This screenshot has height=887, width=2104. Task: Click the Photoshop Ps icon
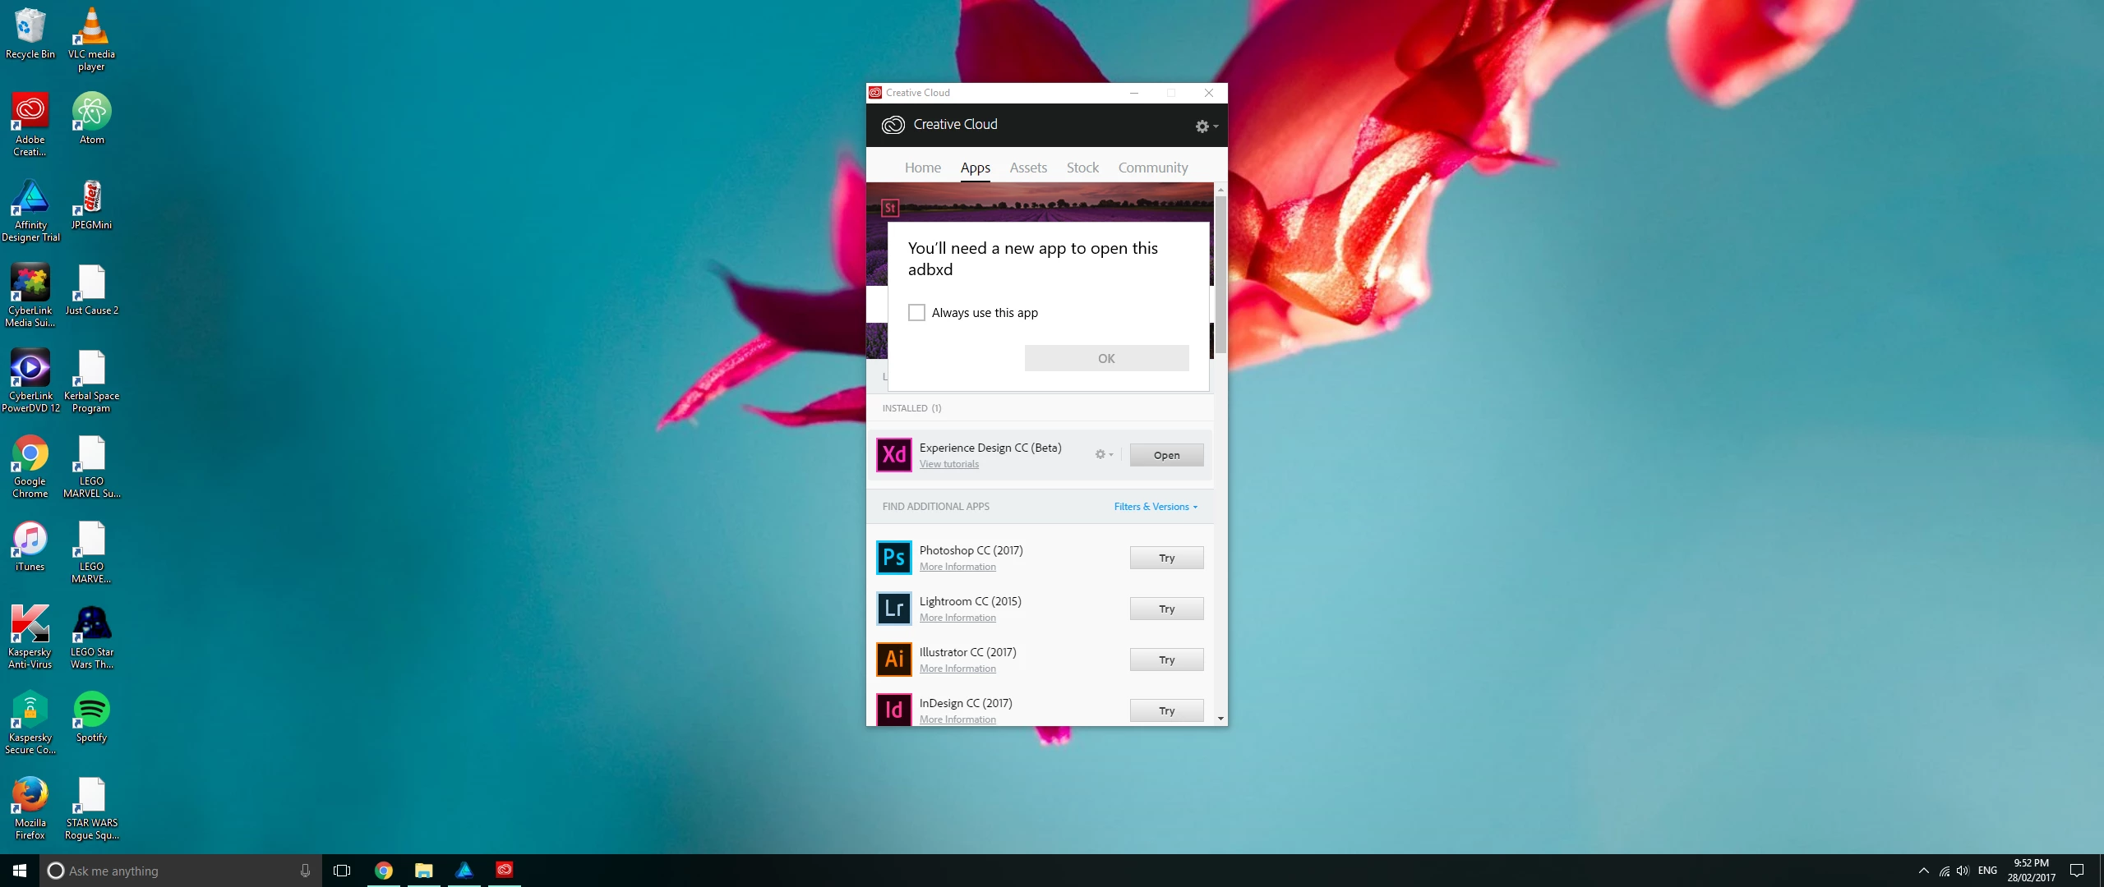pos(893,558)
